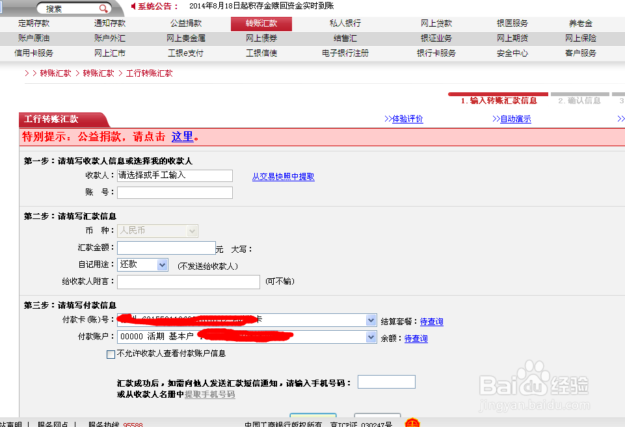The image size is (625, 427).
Task: Open the 网上贵金属 menu
Action: pyautogui.click(x=186, y=38)
